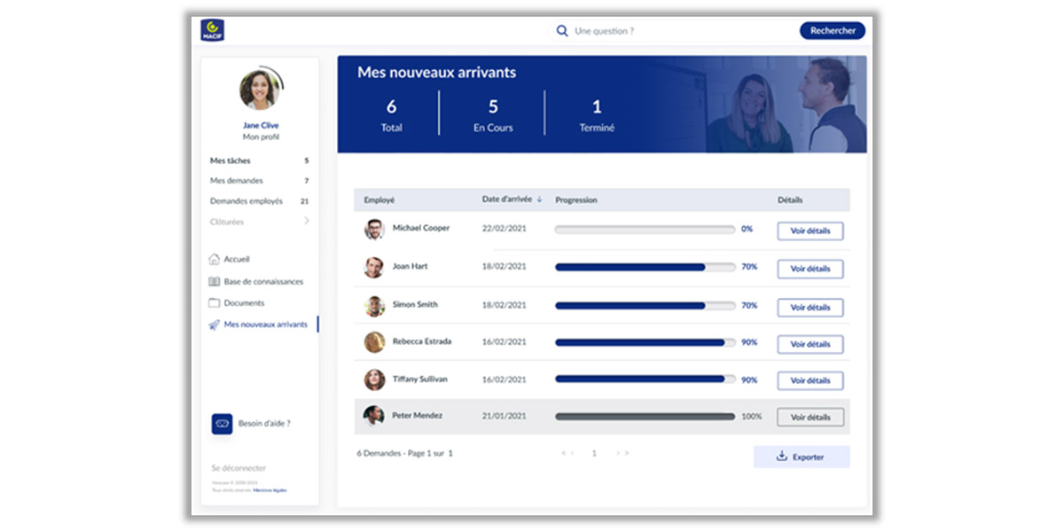
Task: Click Michael Cooper's avatar
Action: point(374,230)
